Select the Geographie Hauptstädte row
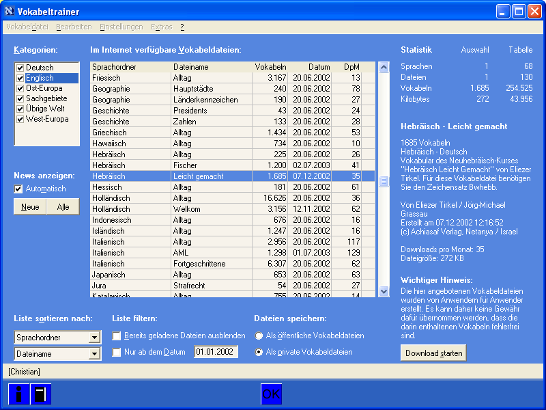 pos(232,89)
